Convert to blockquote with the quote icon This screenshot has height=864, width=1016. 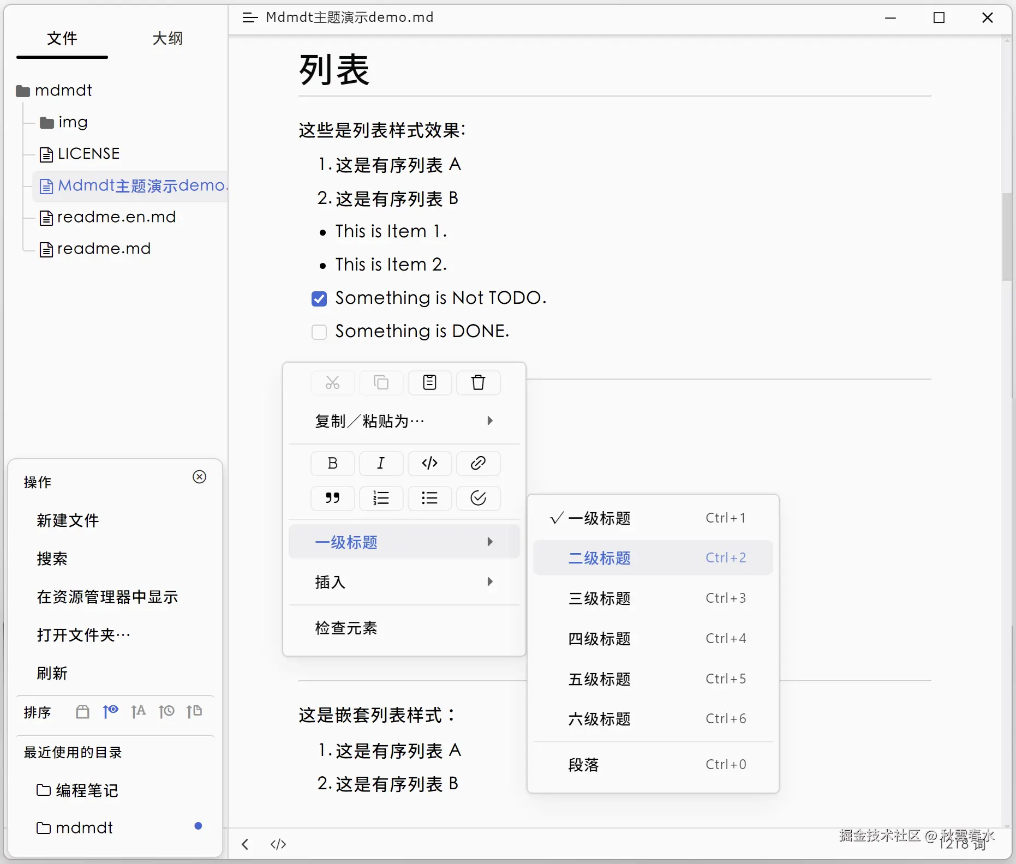click(332, 498)
